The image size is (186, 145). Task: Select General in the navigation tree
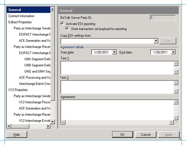[28, 10]
